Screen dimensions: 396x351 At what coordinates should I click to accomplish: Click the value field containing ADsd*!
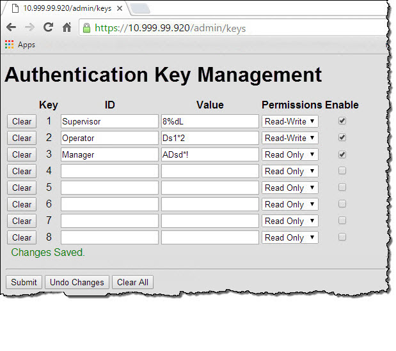click(210, 154)
